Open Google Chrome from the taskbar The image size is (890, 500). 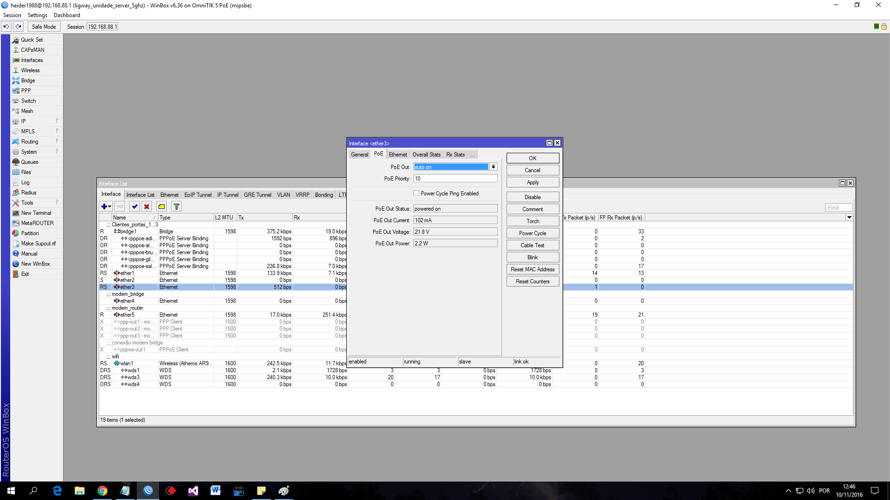(102, 491)
